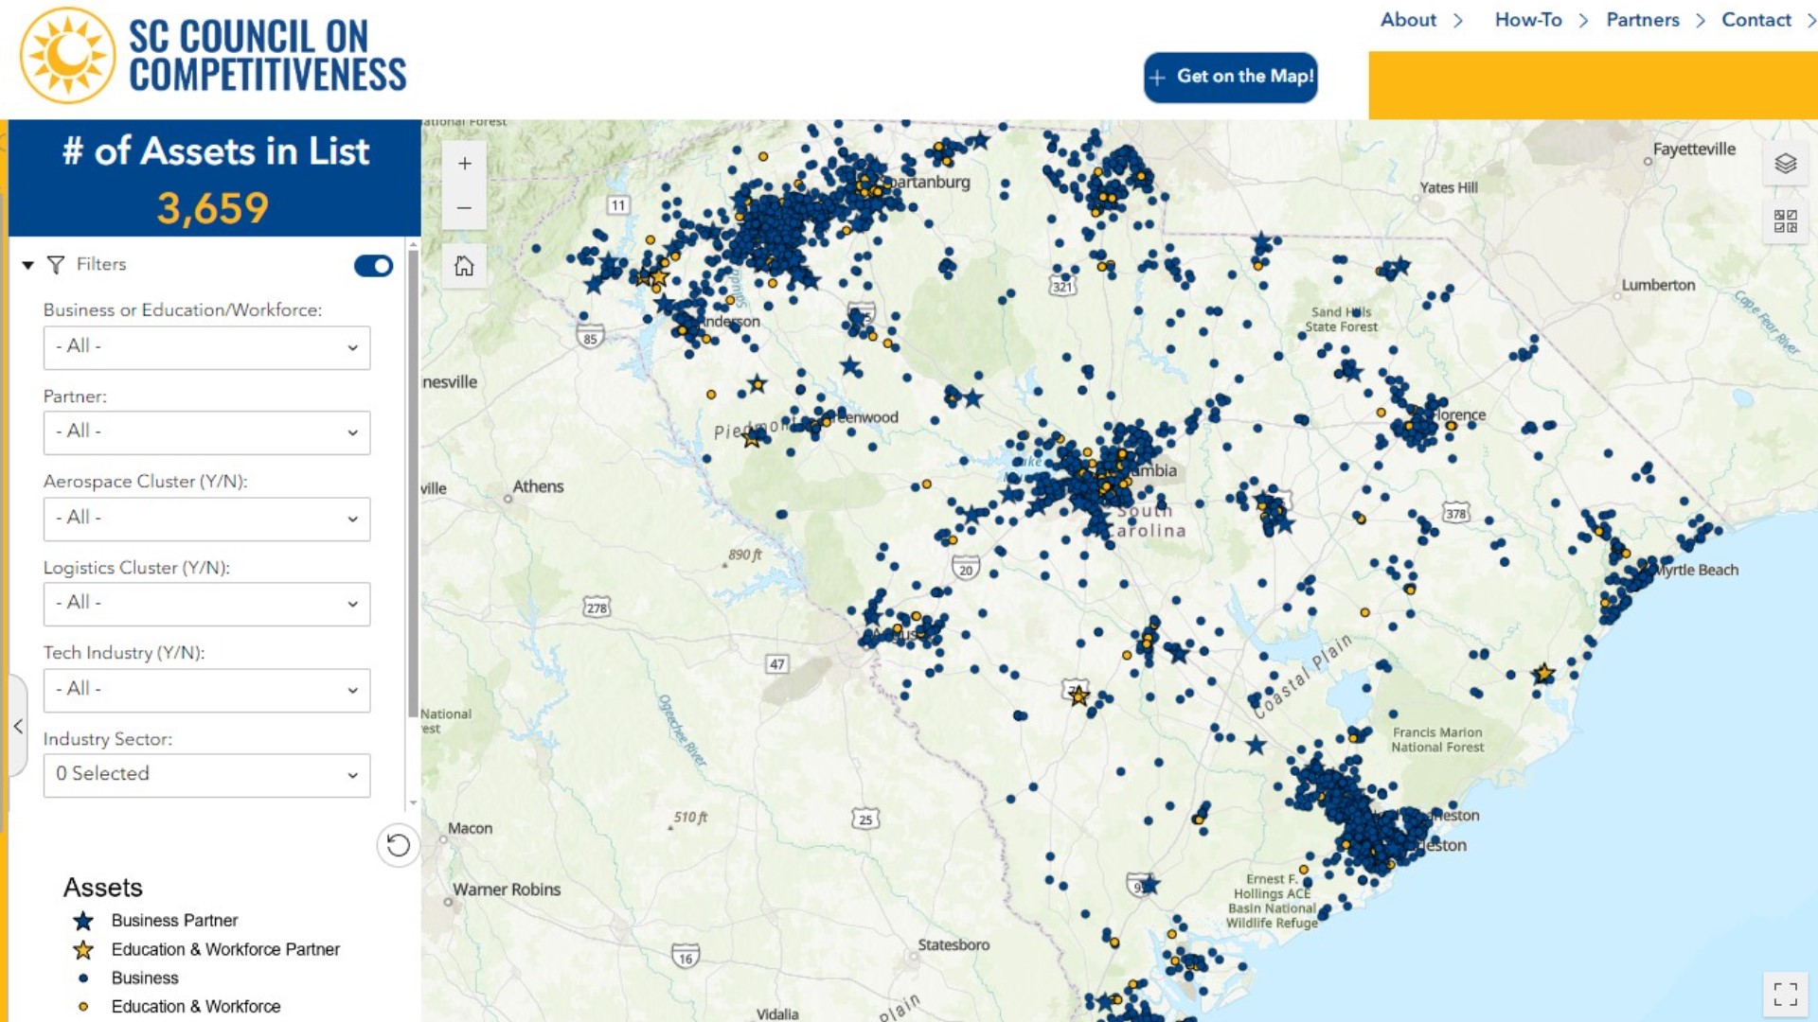Turn off the Filters toggle switch
The height and width of the screenshot is (1022, 1818).
(x=373, y=266)
